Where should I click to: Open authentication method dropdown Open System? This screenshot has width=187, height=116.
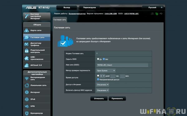(106, 71)
